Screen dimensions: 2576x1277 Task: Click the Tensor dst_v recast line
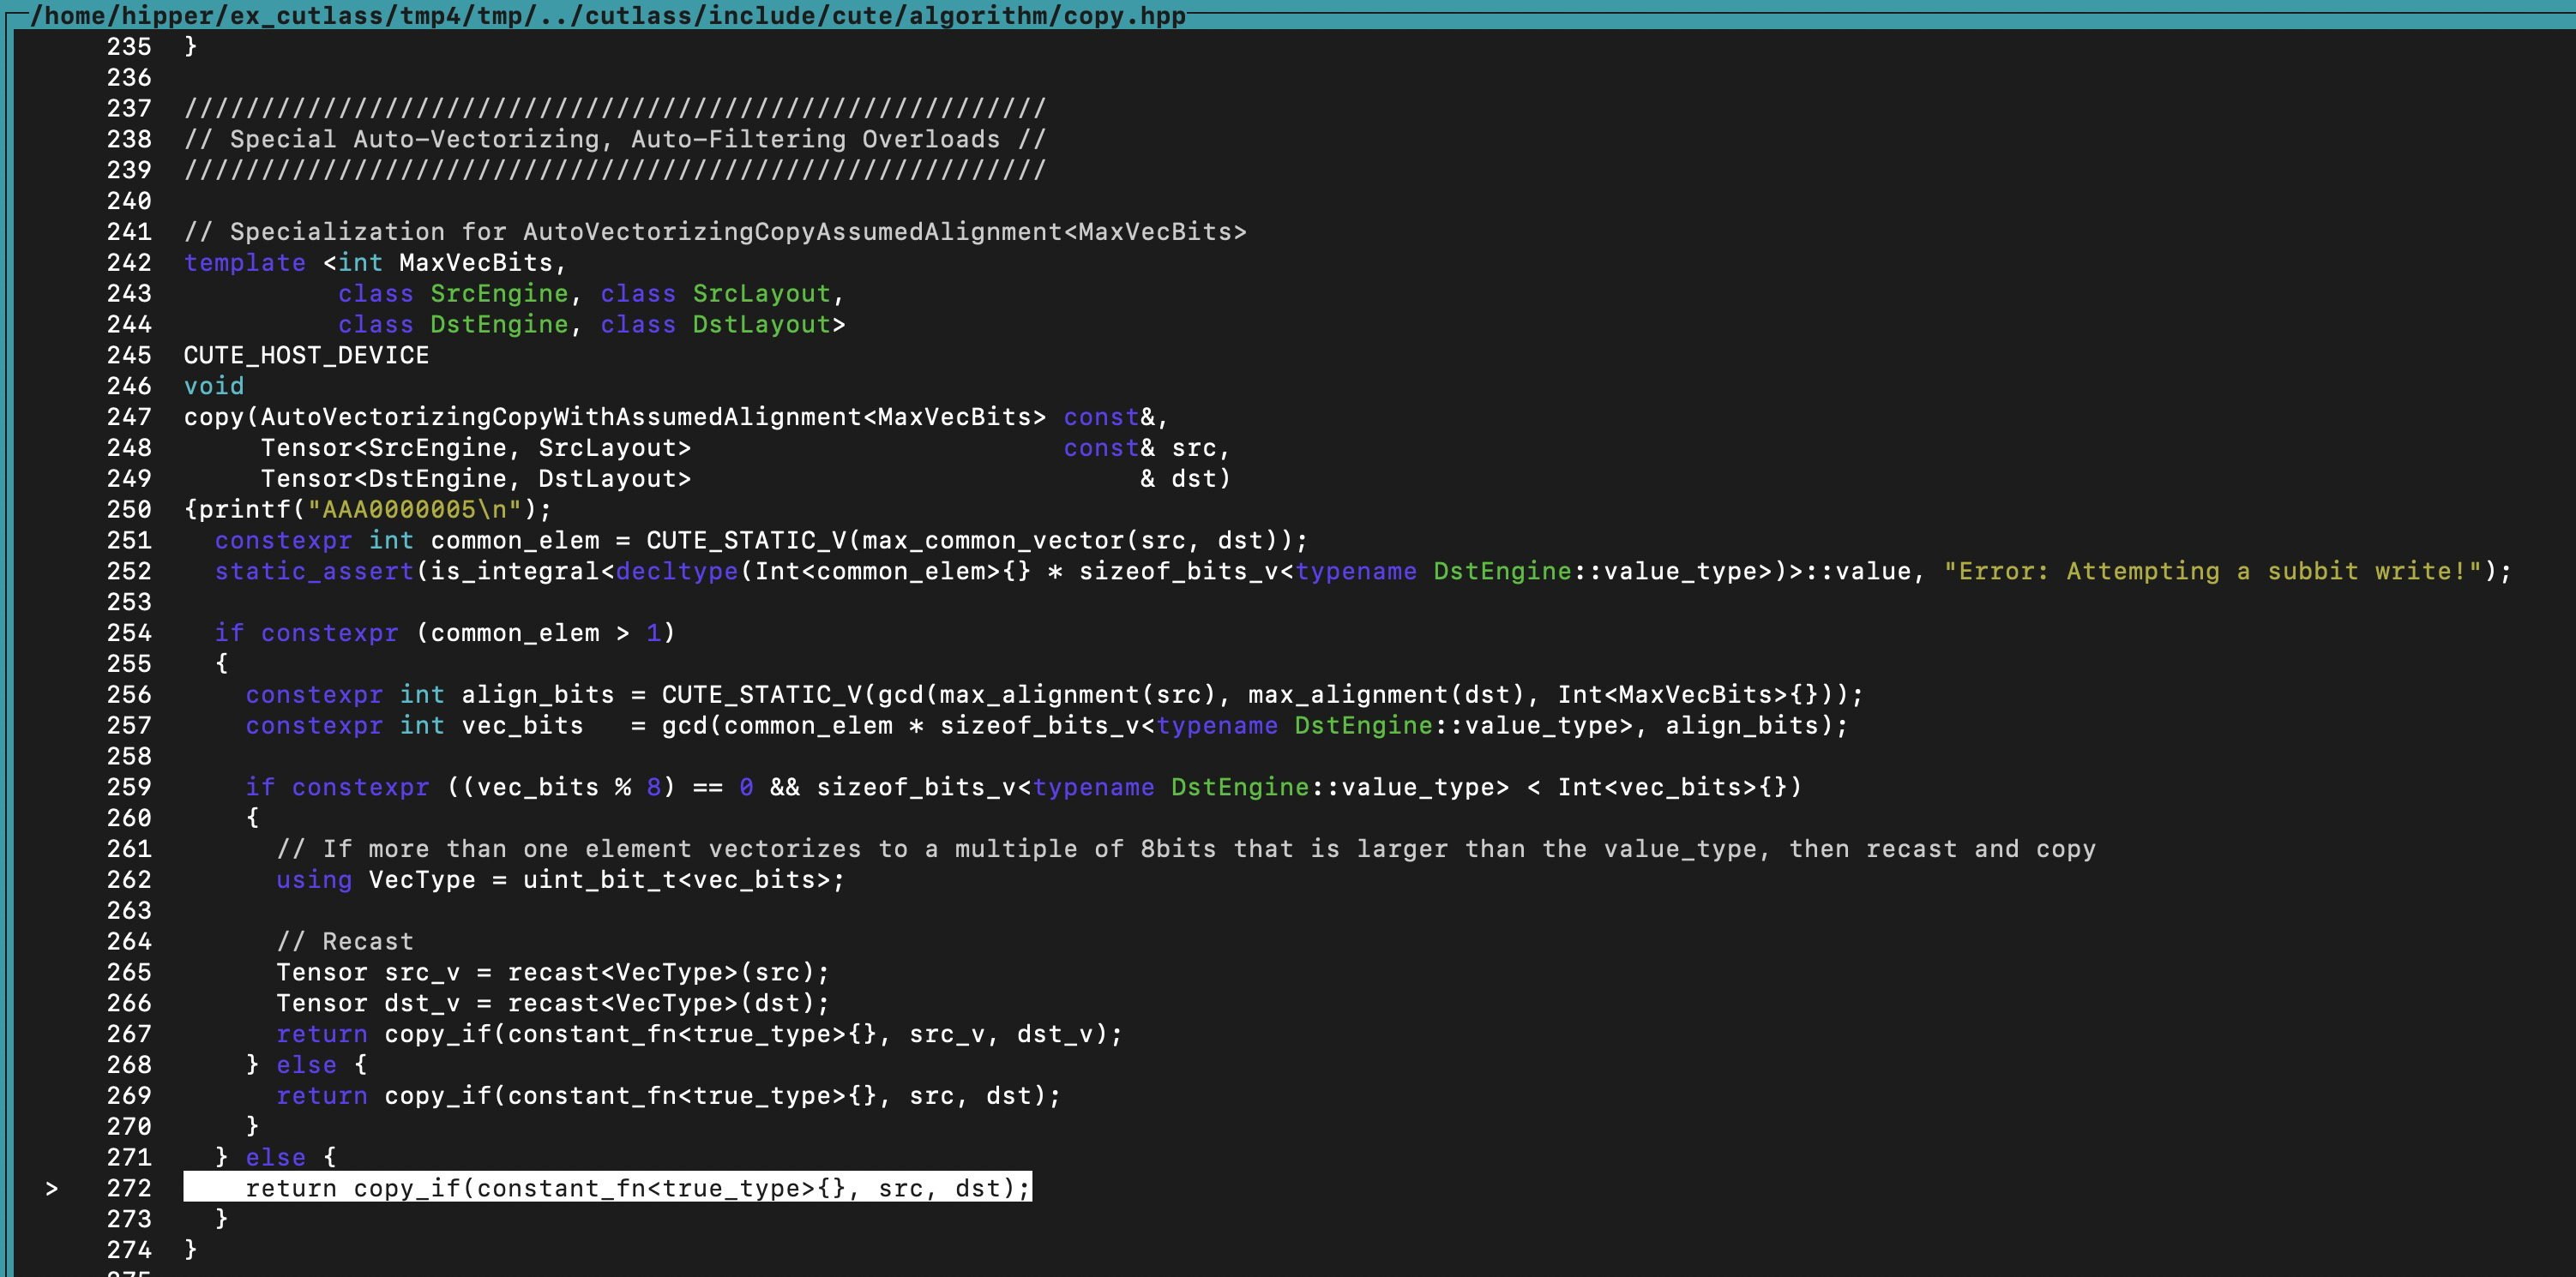[x=552, y=1004]
